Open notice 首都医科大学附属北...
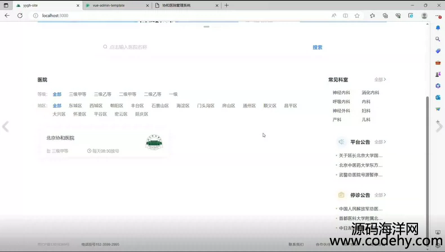This screenshot has height=252, width=445. 361,218
